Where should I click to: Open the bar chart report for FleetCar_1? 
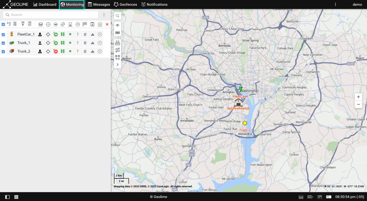coord(92,34)
